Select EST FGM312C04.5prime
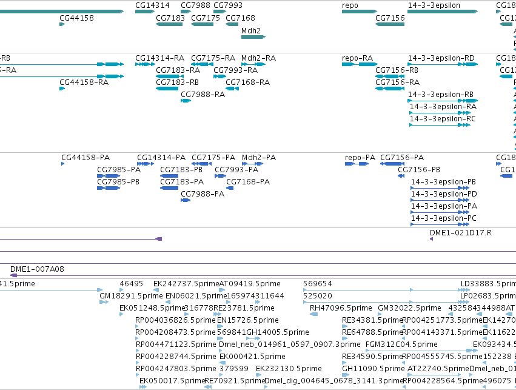This screenshot has height=390, width=516. (x=421, y=351)
